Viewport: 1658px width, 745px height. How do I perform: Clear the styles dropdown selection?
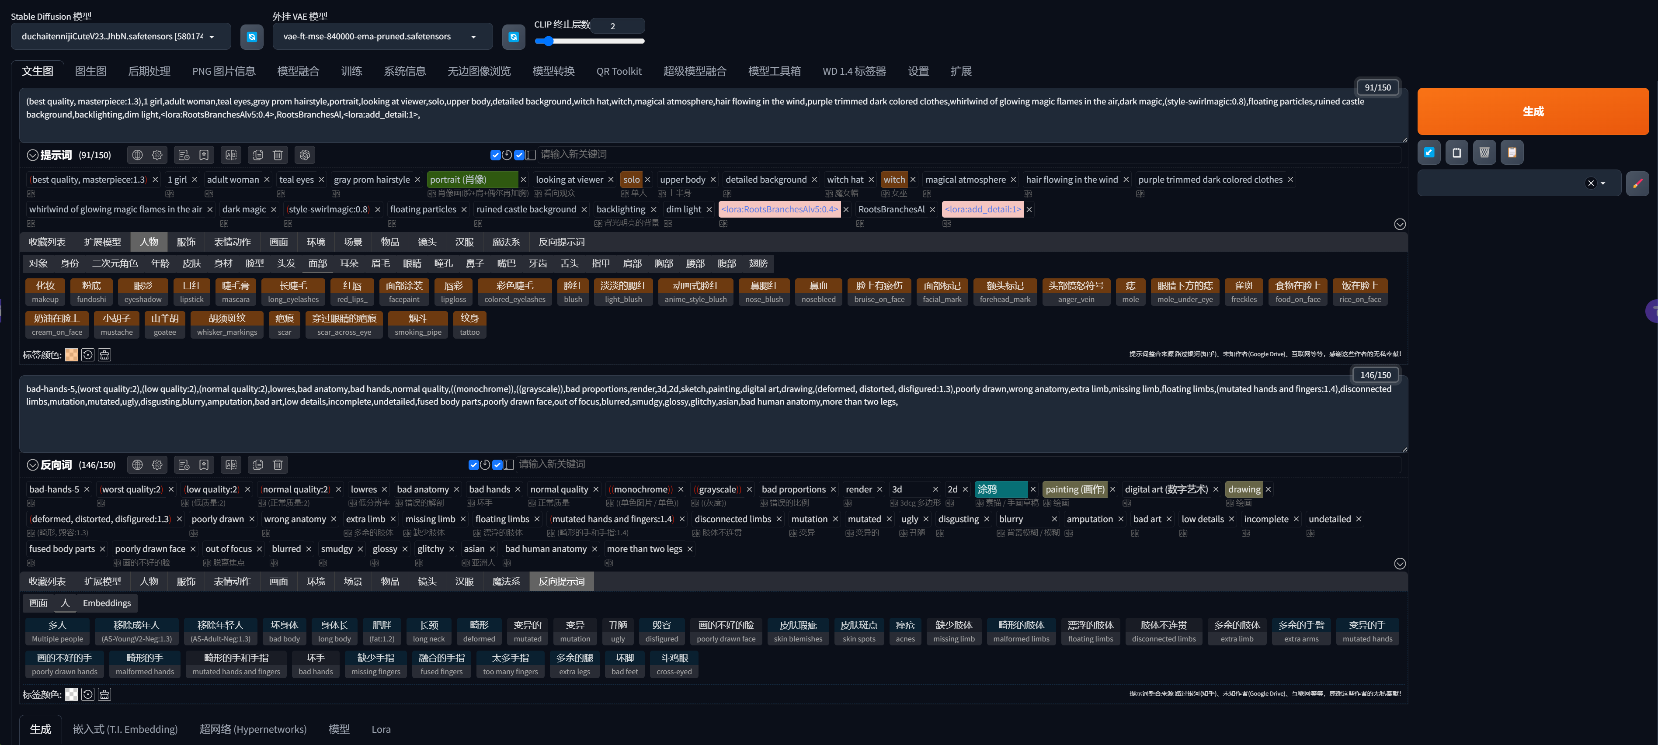(1591, 184)
